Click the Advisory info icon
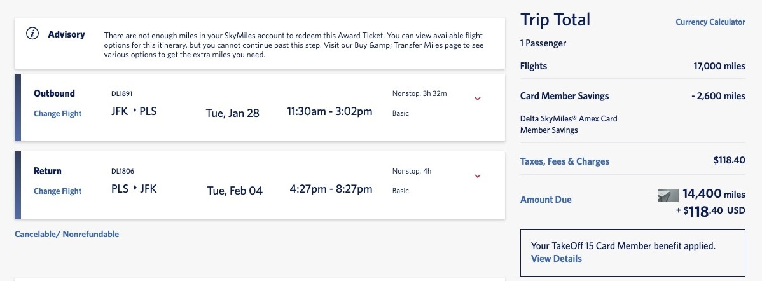 point(32,34)
